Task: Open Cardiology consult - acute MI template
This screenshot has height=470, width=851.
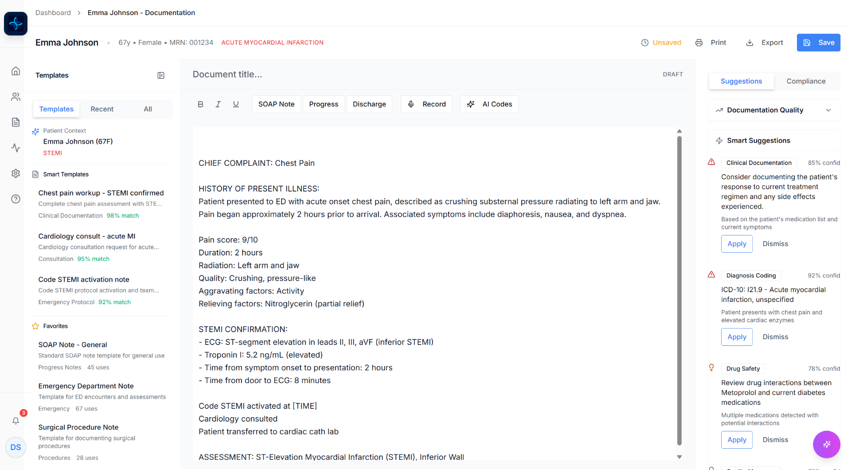Action: point(102,247)
